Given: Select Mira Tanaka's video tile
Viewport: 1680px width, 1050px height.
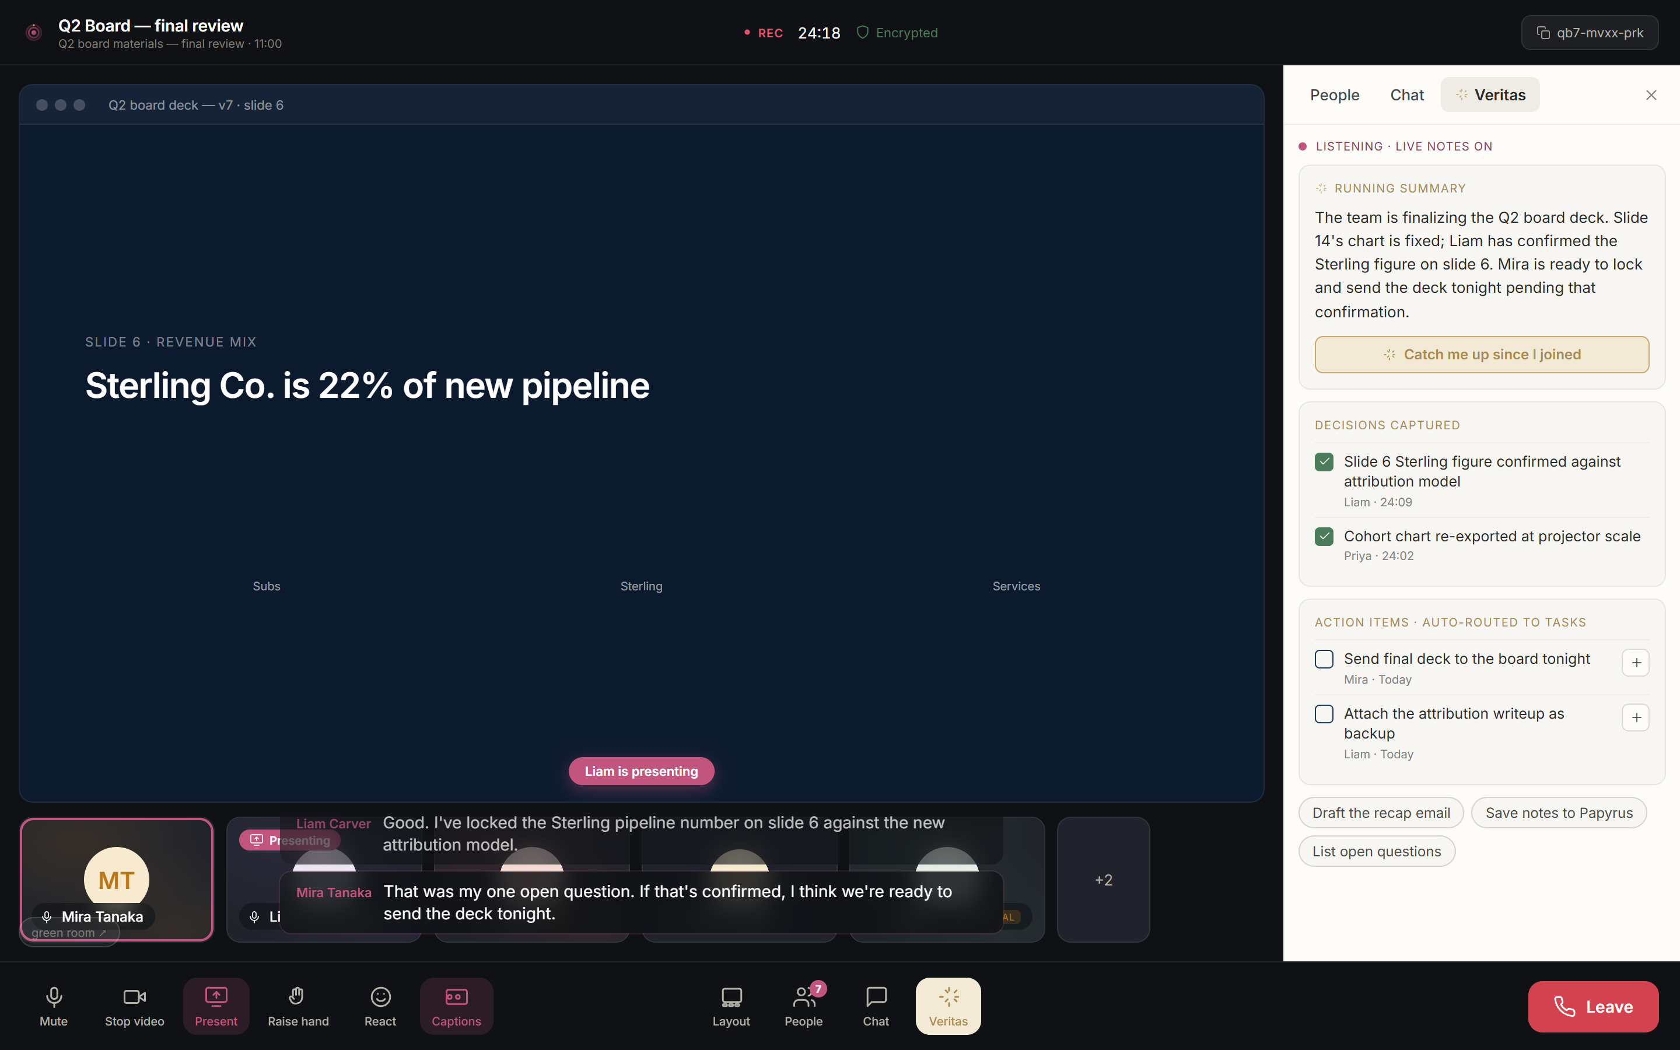Looking at the screenshot, I should click(x=117, y=879).
